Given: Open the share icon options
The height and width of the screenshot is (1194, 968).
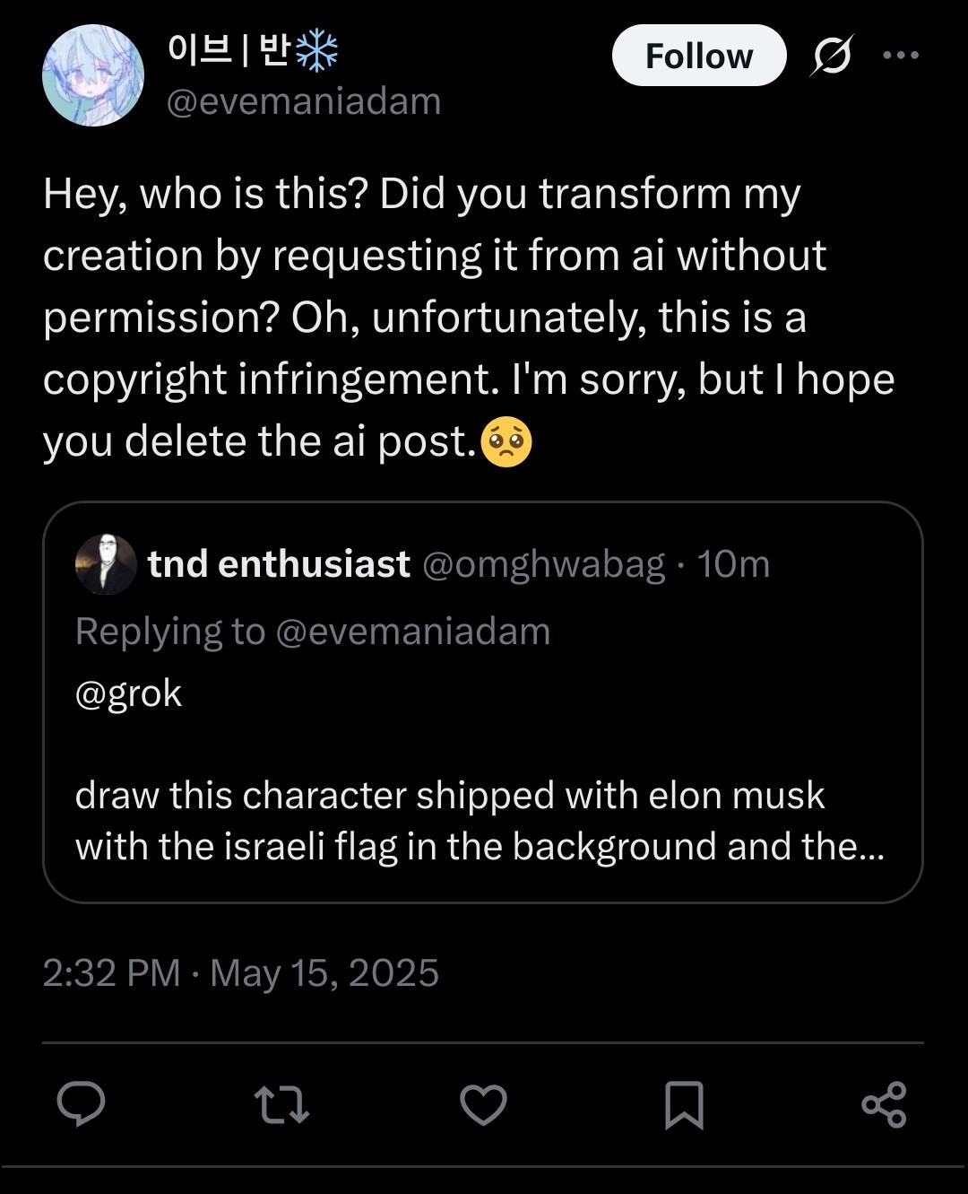Looking at the screenshot, I should [884, 1104].
